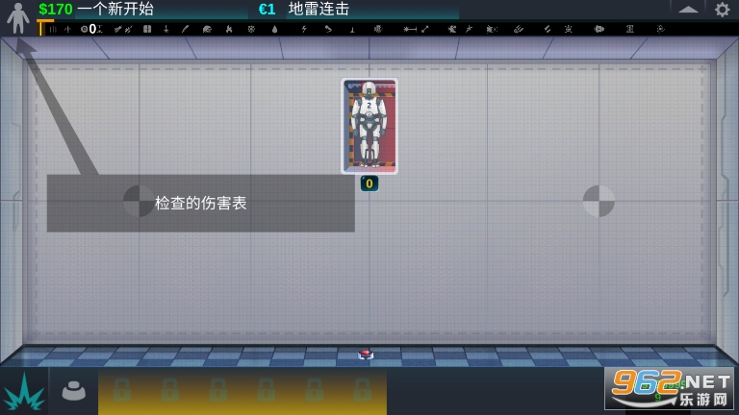Select the skull bug damage icon

pyautogui.click(x=569, y=29)
